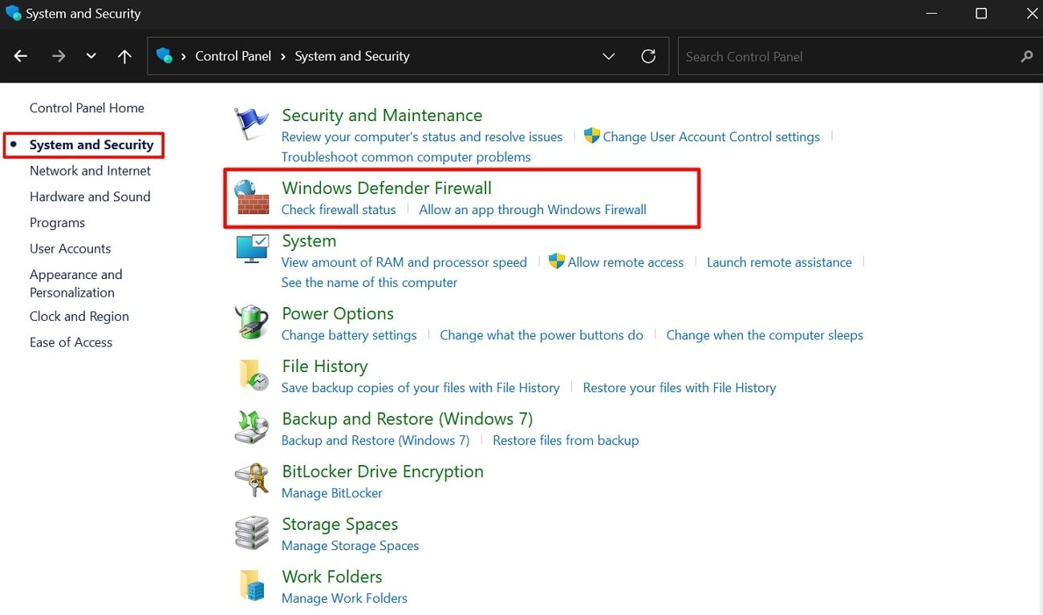The height and width of the screenshot is (615, 1043).
Task: Click Save backup copies with File History
Action: 420,388
